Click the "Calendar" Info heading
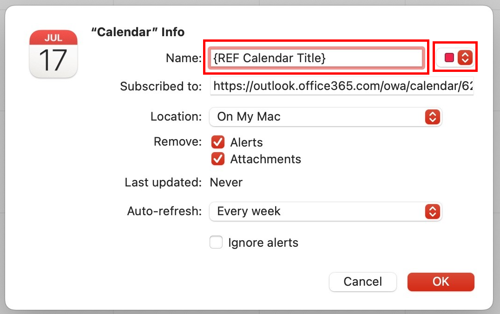500x314 pixels. click(x=138, y=32)
